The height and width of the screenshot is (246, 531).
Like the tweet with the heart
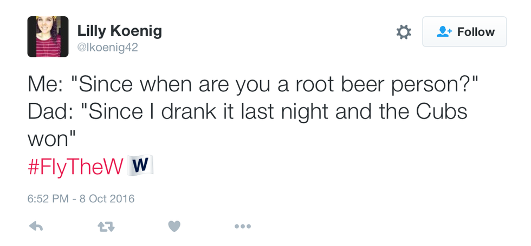click(x=174, y=227)
